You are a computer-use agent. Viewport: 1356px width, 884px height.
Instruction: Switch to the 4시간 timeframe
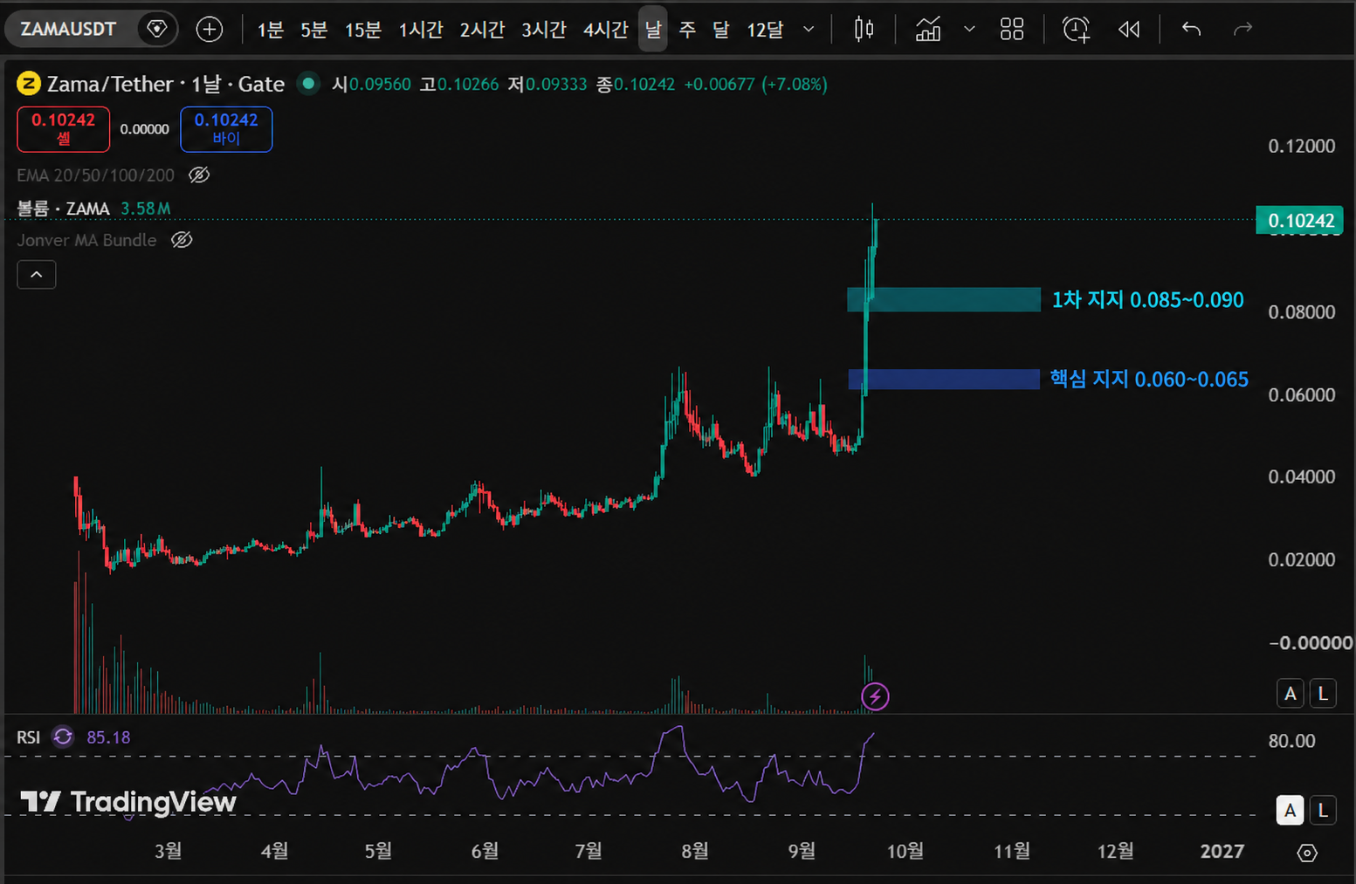tap(606, 30)
